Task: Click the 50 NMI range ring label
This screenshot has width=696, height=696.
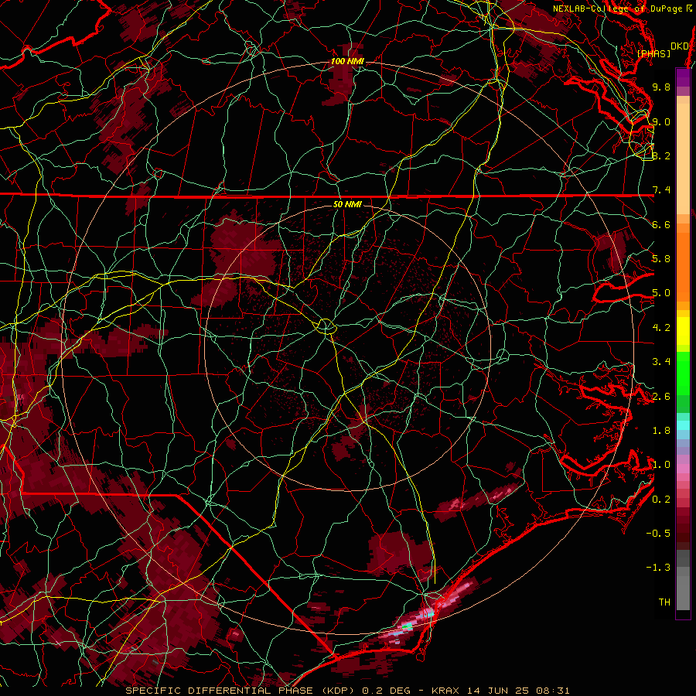Action: 347,204
